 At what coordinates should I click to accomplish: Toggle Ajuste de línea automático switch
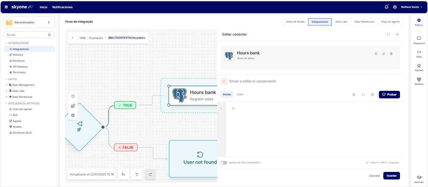[x=224, y=163]
